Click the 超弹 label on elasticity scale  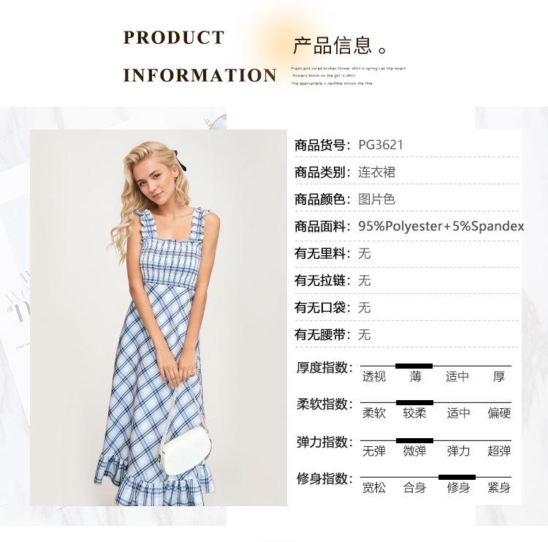[499, 451]
